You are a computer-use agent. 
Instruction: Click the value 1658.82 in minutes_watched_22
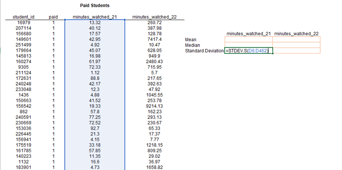point(154,167)
